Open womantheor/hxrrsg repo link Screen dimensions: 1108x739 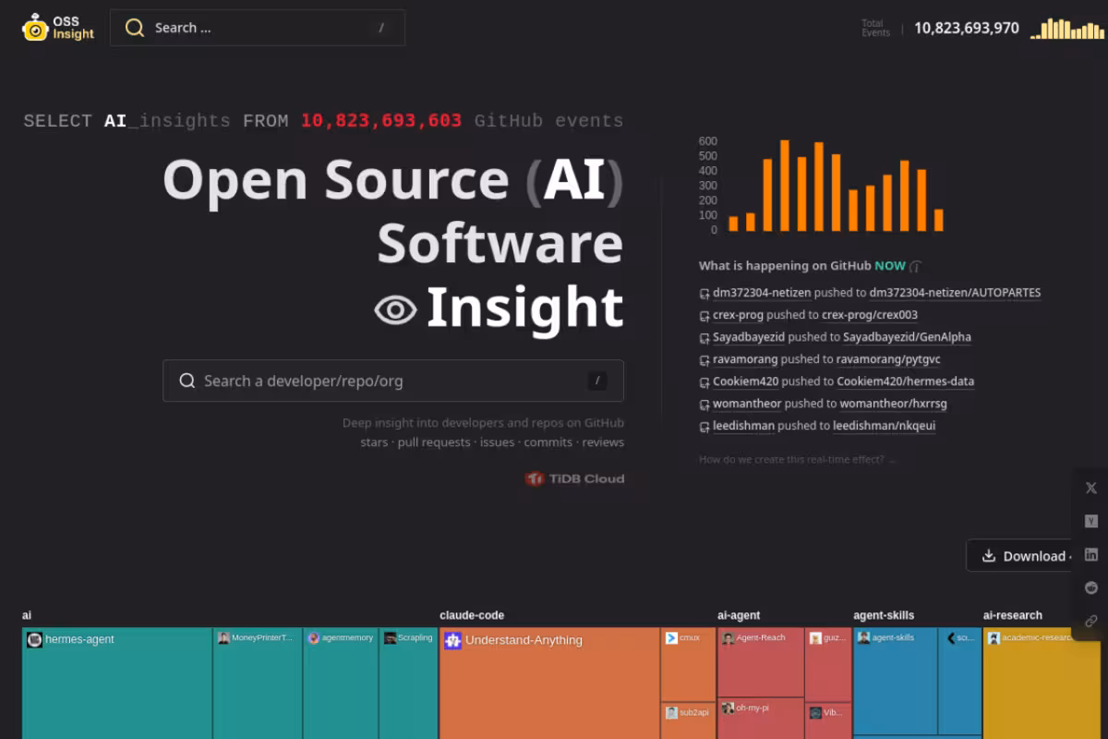point(893,404)
